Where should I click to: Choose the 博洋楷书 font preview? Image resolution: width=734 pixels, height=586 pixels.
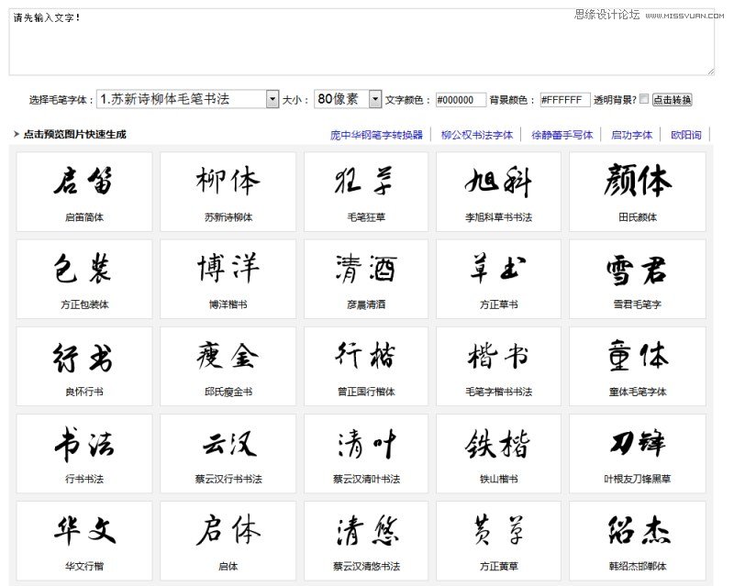pyautogui.click(x=228, y=279)
